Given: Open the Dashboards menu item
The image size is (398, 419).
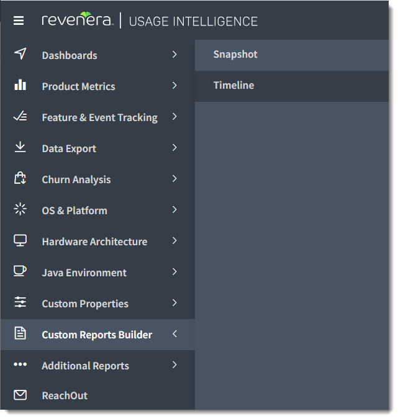Looking at the screenshot, I should pos(97,55).
